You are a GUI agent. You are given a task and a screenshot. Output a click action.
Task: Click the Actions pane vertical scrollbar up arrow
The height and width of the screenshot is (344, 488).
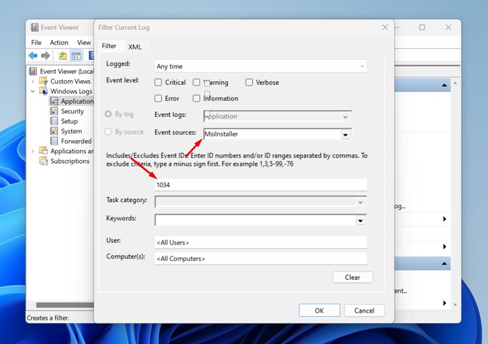pos(455,83)
